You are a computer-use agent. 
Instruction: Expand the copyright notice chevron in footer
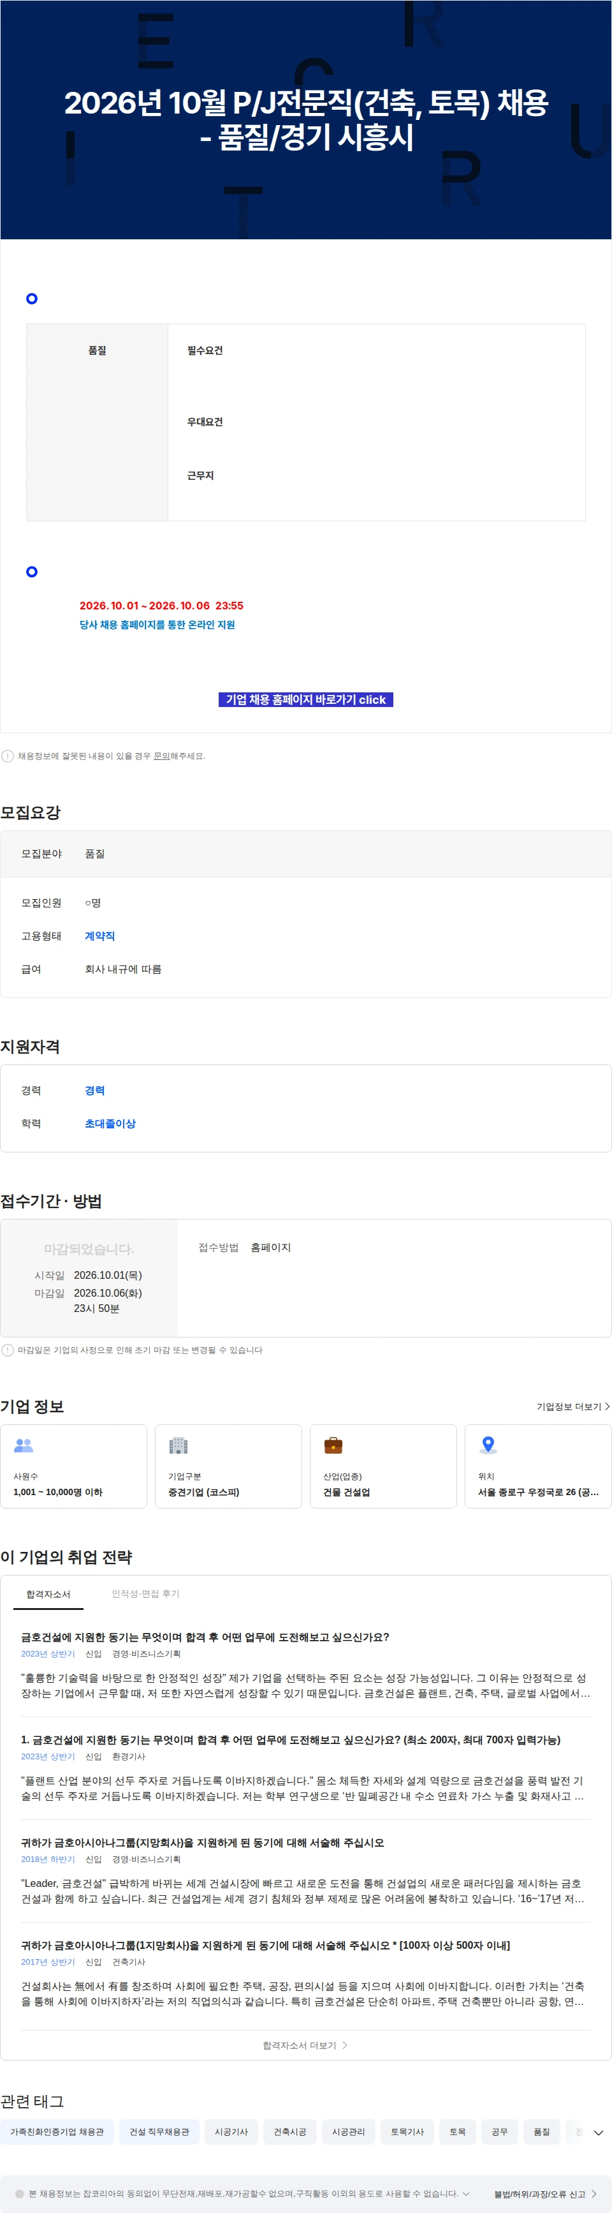click(x=466, y=2193)
